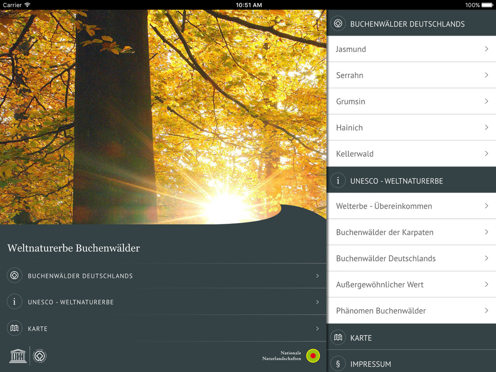This screenshot has height=372, width=496.
Task: Tap the map icon in right KARTE header
Action: click(338, 337)
